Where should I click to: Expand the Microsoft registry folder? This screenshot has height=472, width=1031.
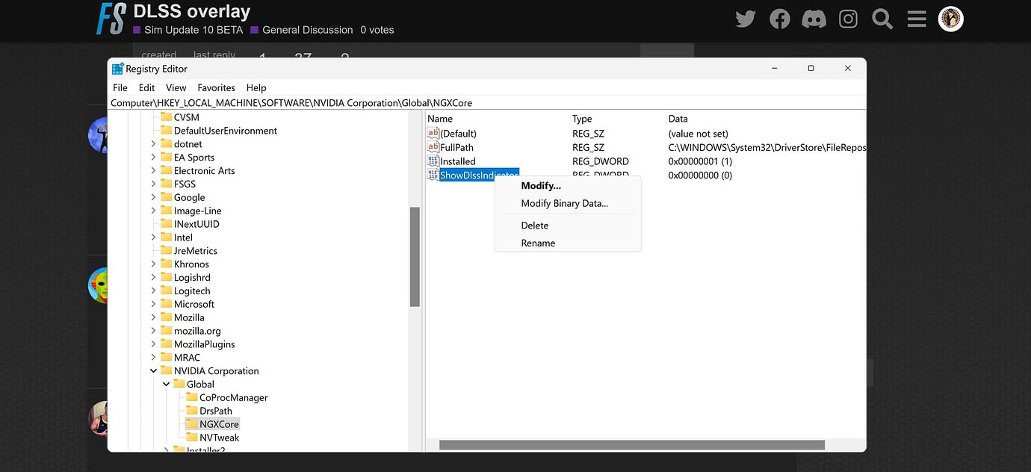(155, 304)
